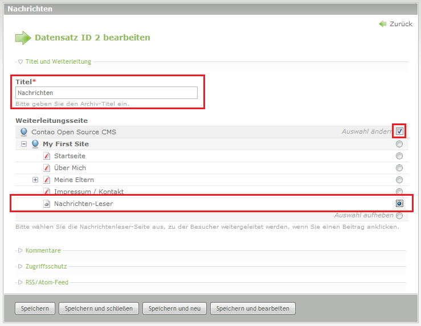Viewport: 421px width, 326px height.
Task: Toggle the Auswahl ändern checkbox
Action: (400, 131)
